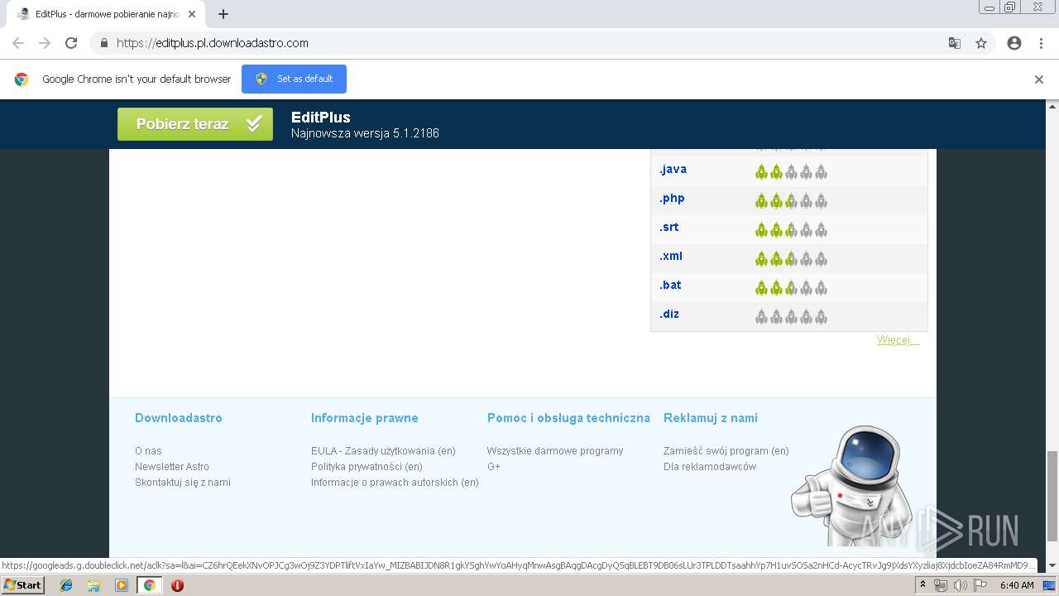Click the padlock site info icon
The image size is (1059, 596).
pyautogui.click(x=103, y=43)
